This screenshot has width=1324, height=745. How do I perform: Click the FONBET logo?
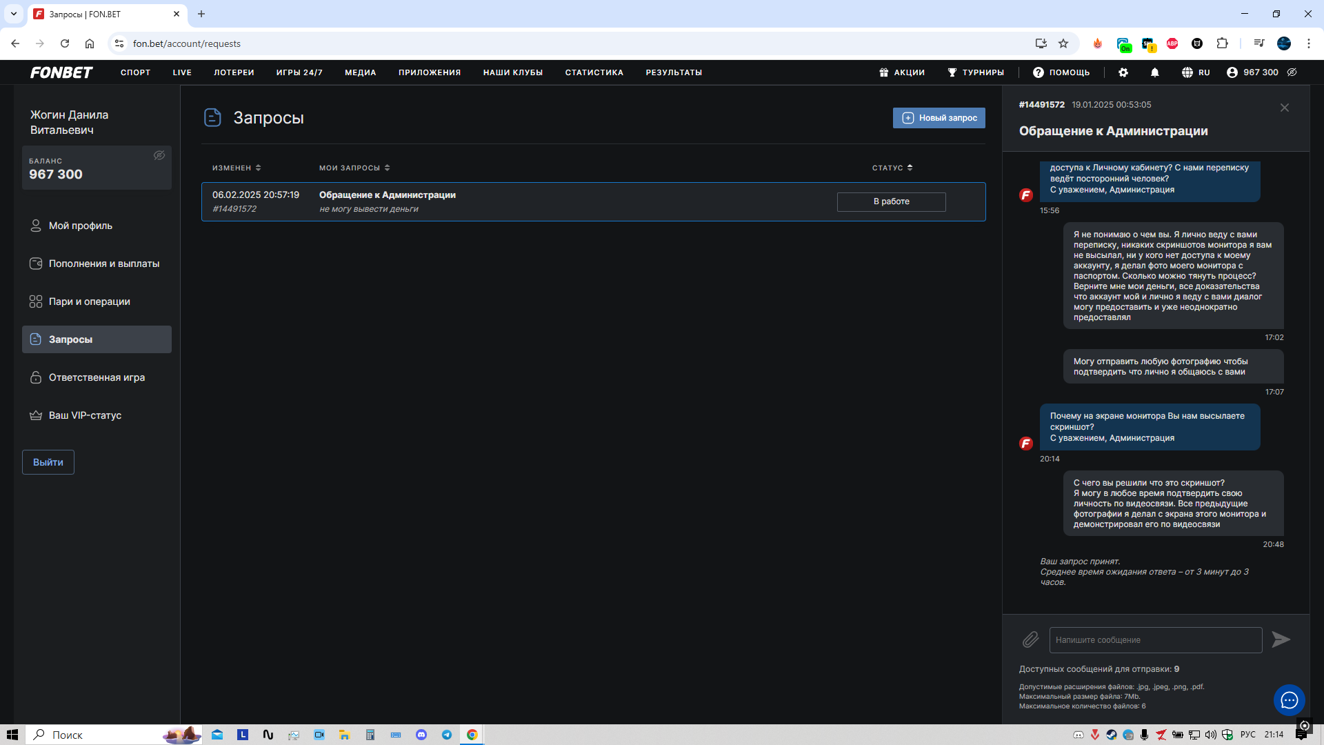[x=61, y=72]
